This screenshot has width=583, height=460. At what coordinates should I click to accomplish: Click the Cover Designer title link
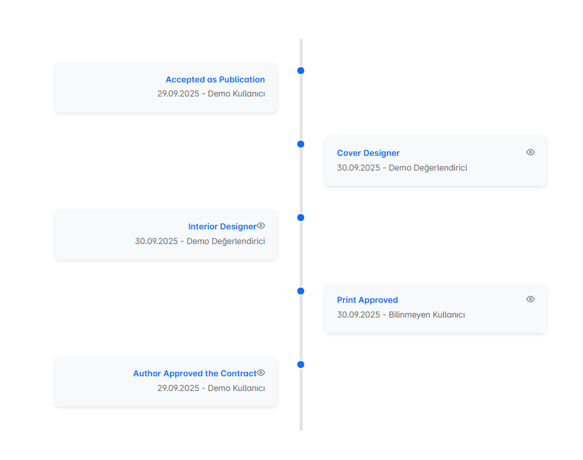point(368,153)
